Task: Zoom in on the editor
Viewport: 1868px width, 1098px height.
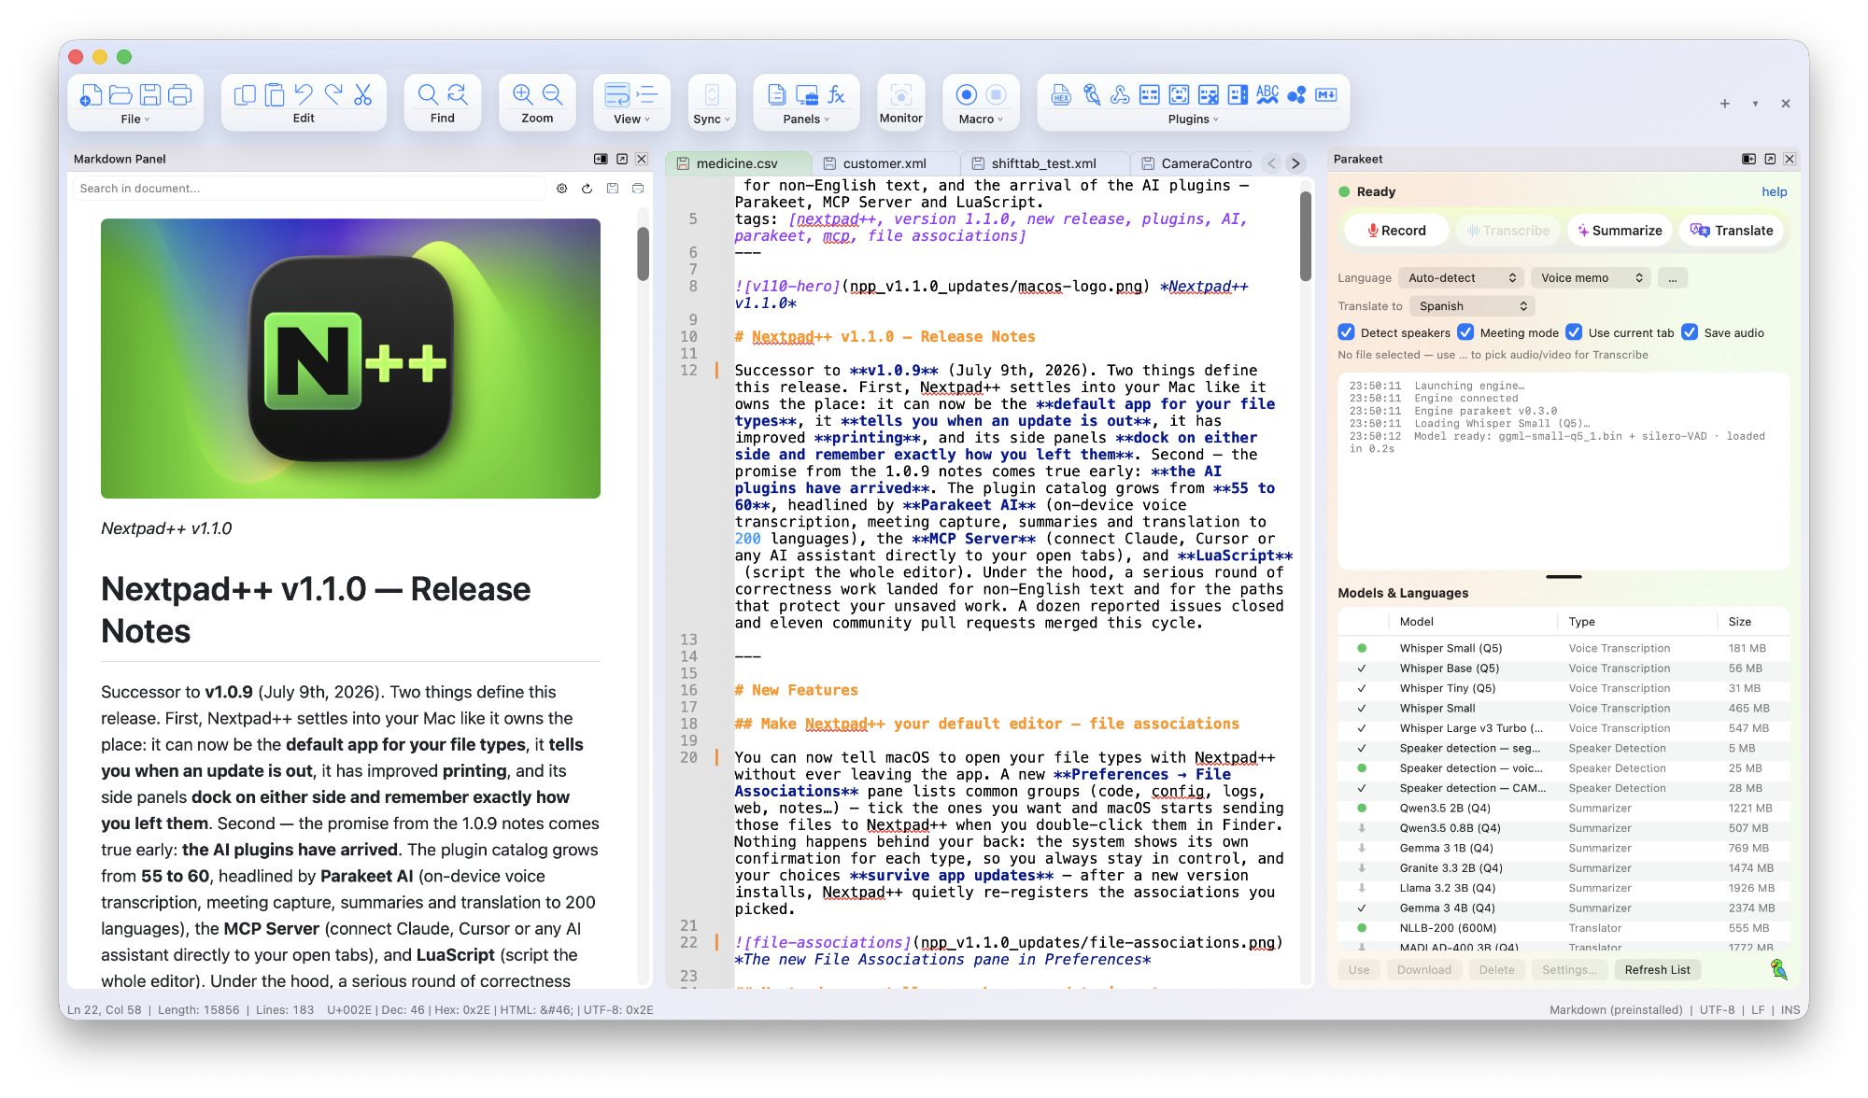Action: [x=523, y=94]
